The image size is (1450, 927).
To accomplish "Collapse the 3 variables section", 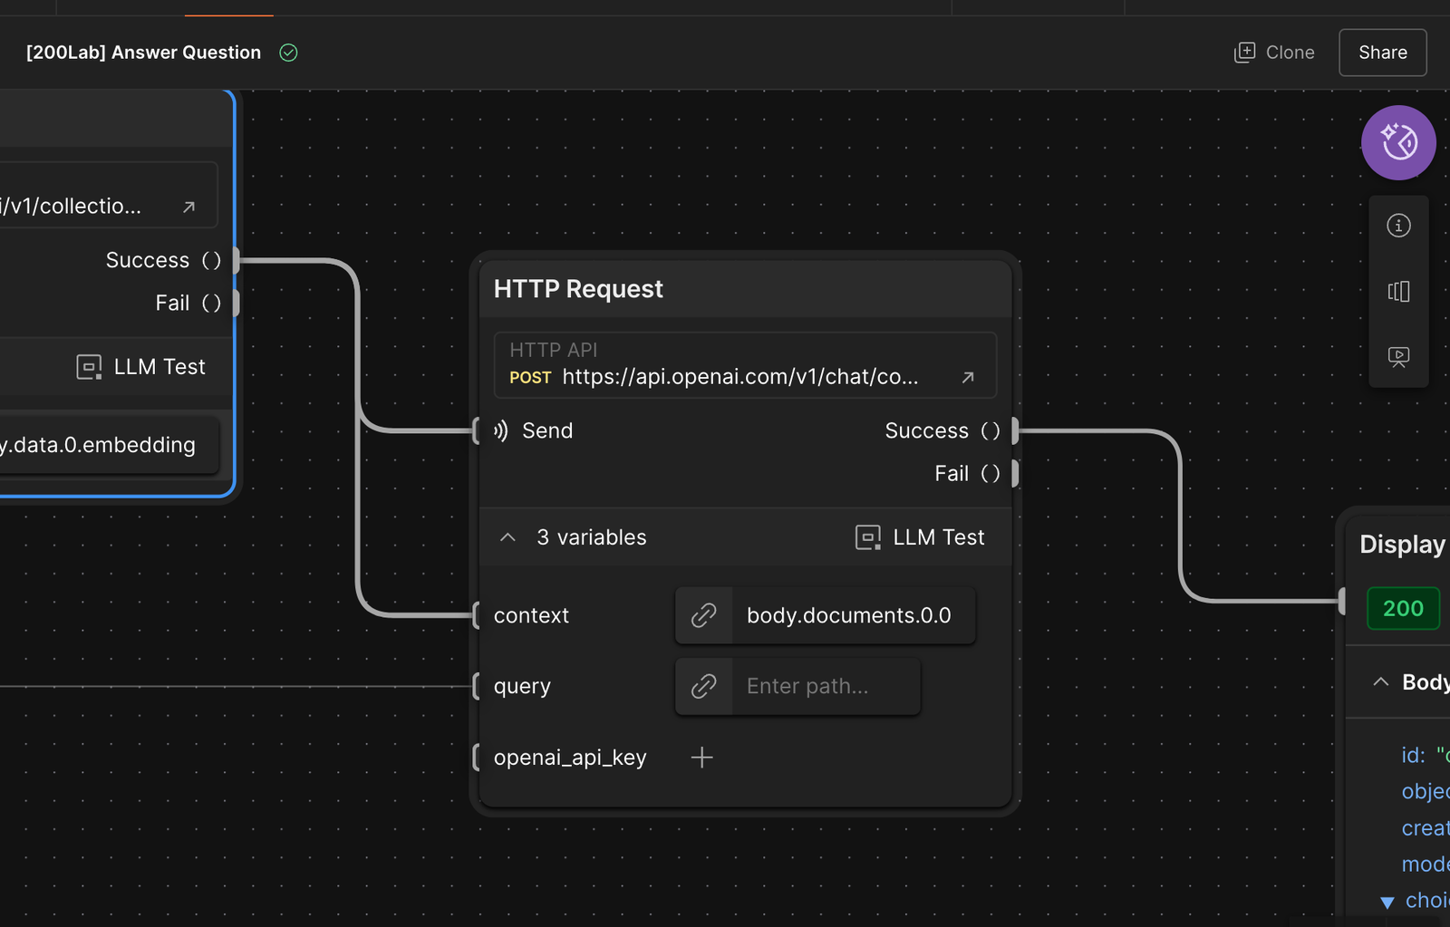I will click(x=508, y=537).
